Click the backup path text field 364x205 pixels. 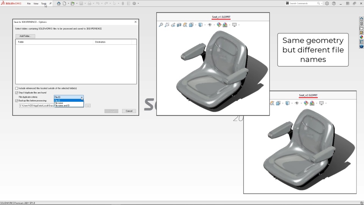37,106
